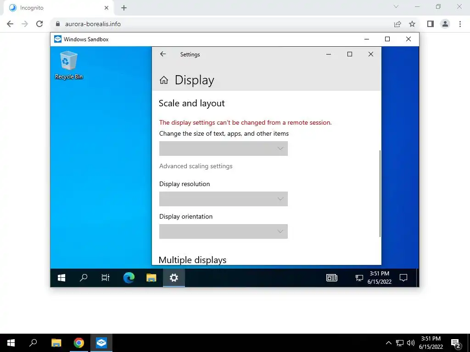The image size is (470, 352).
Task: Share this page via the share icon
Action: 397,24
